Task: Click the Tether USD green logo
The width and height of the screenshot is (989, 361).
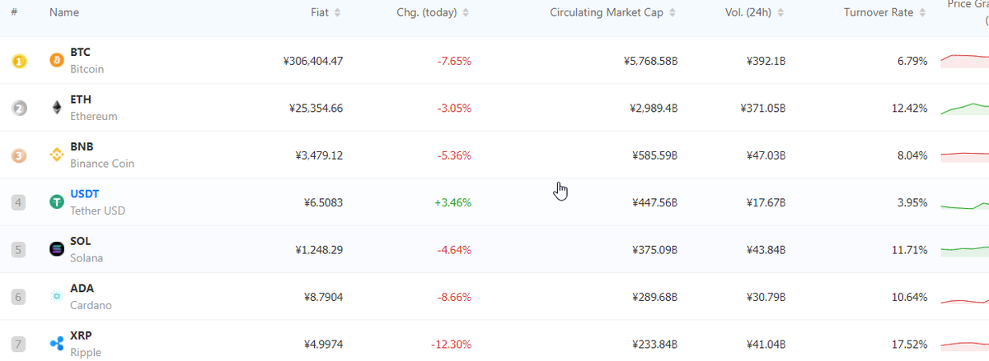Action: (x=57, y=202)
